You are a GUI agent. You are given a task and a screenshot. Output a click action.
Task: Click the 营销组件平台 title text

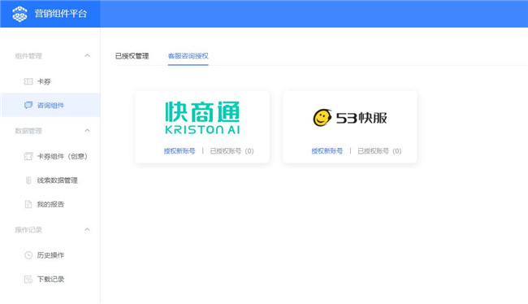pyautogui.click(x=61, y=14)
